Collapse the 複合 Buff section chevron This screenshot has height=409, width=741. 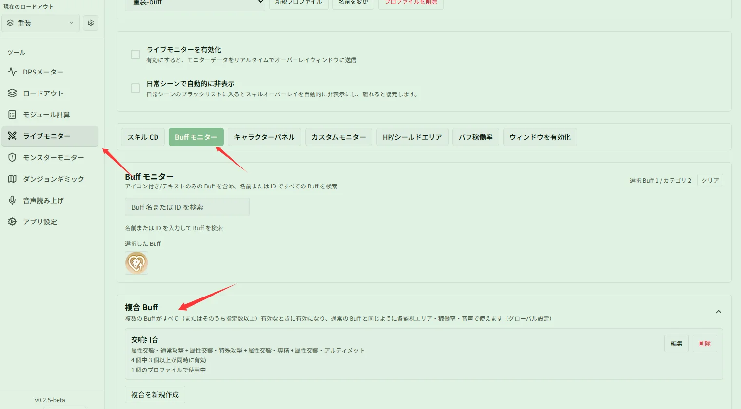(x=719, y=312)
